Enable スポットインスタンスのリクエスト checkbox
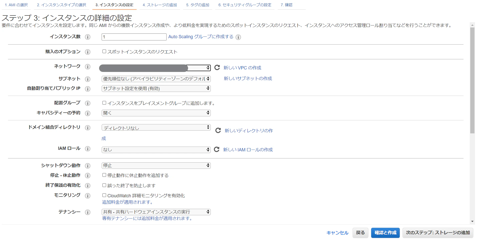Screen dimensions: 477x244 [104, 51]
